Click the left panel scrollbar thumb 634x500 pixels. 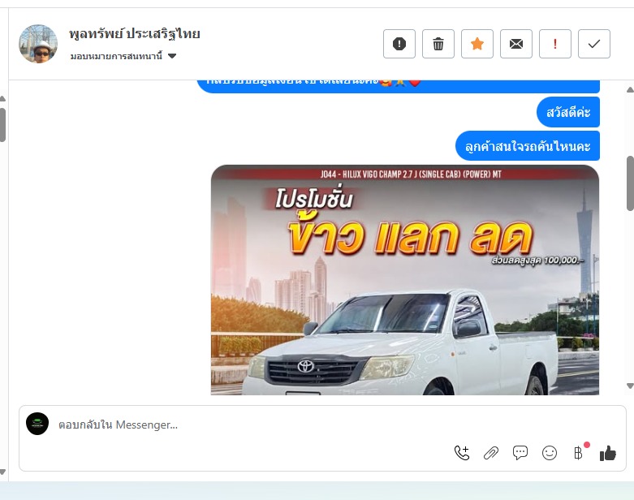pos(2,125)
